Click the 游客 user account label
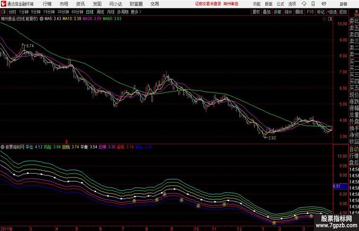This screenshot has width=359, height=231. pyautogui.click(x=343, y=4)
